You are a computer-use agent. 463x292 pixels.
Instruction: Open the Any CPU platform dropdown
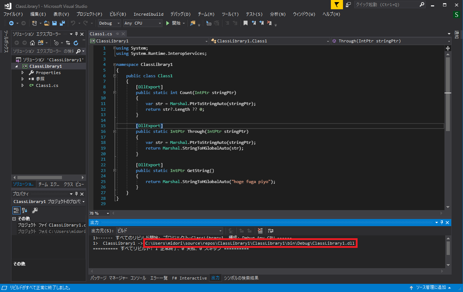click(142, 23)
